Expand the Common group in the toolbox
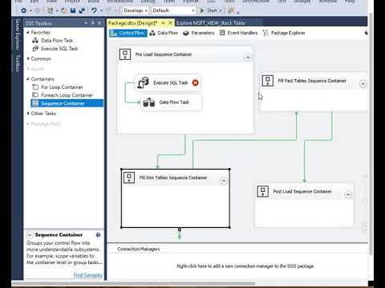Screen dimensions: 385x288 pos(28,58)
